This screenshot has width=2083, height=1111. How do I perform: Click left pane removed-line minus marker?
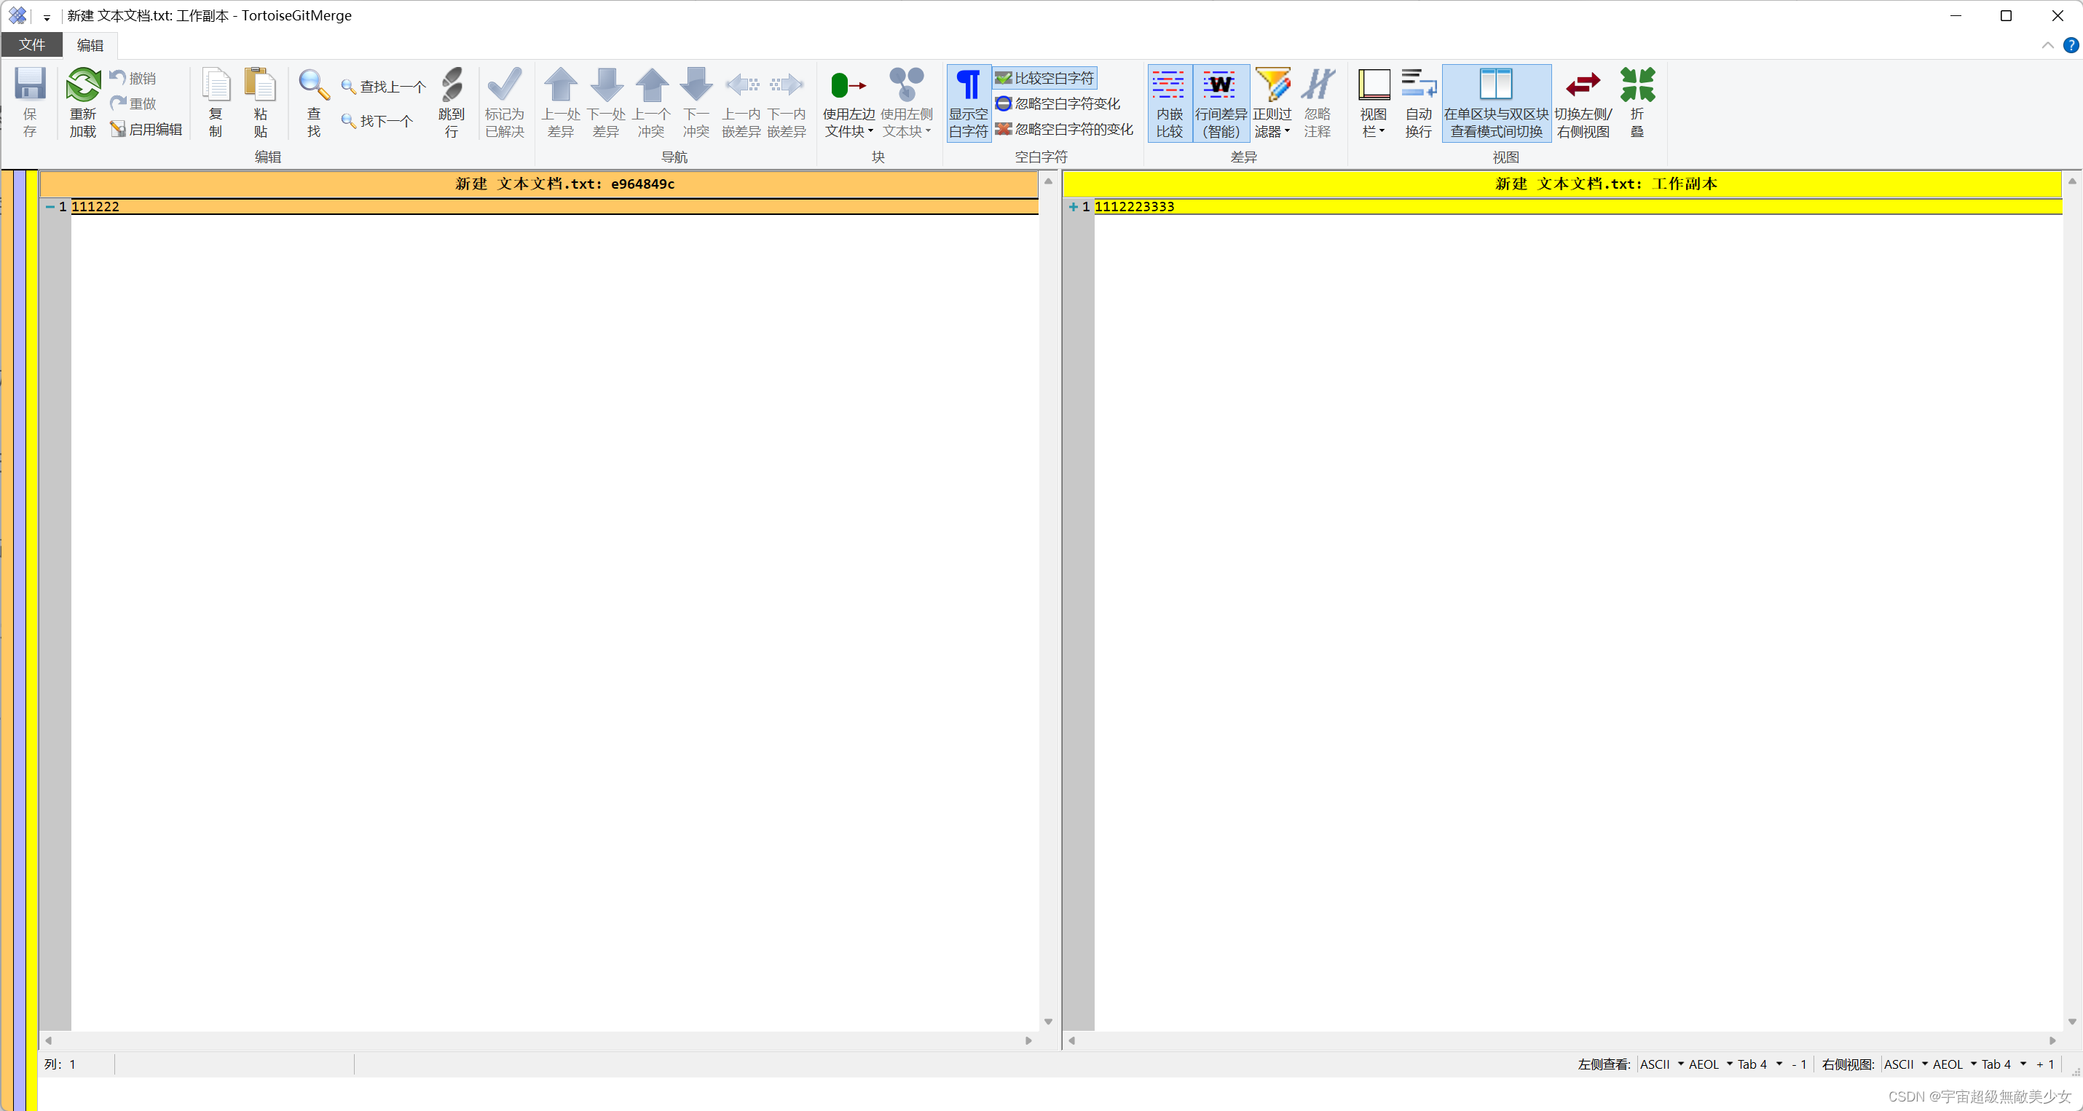50,207
